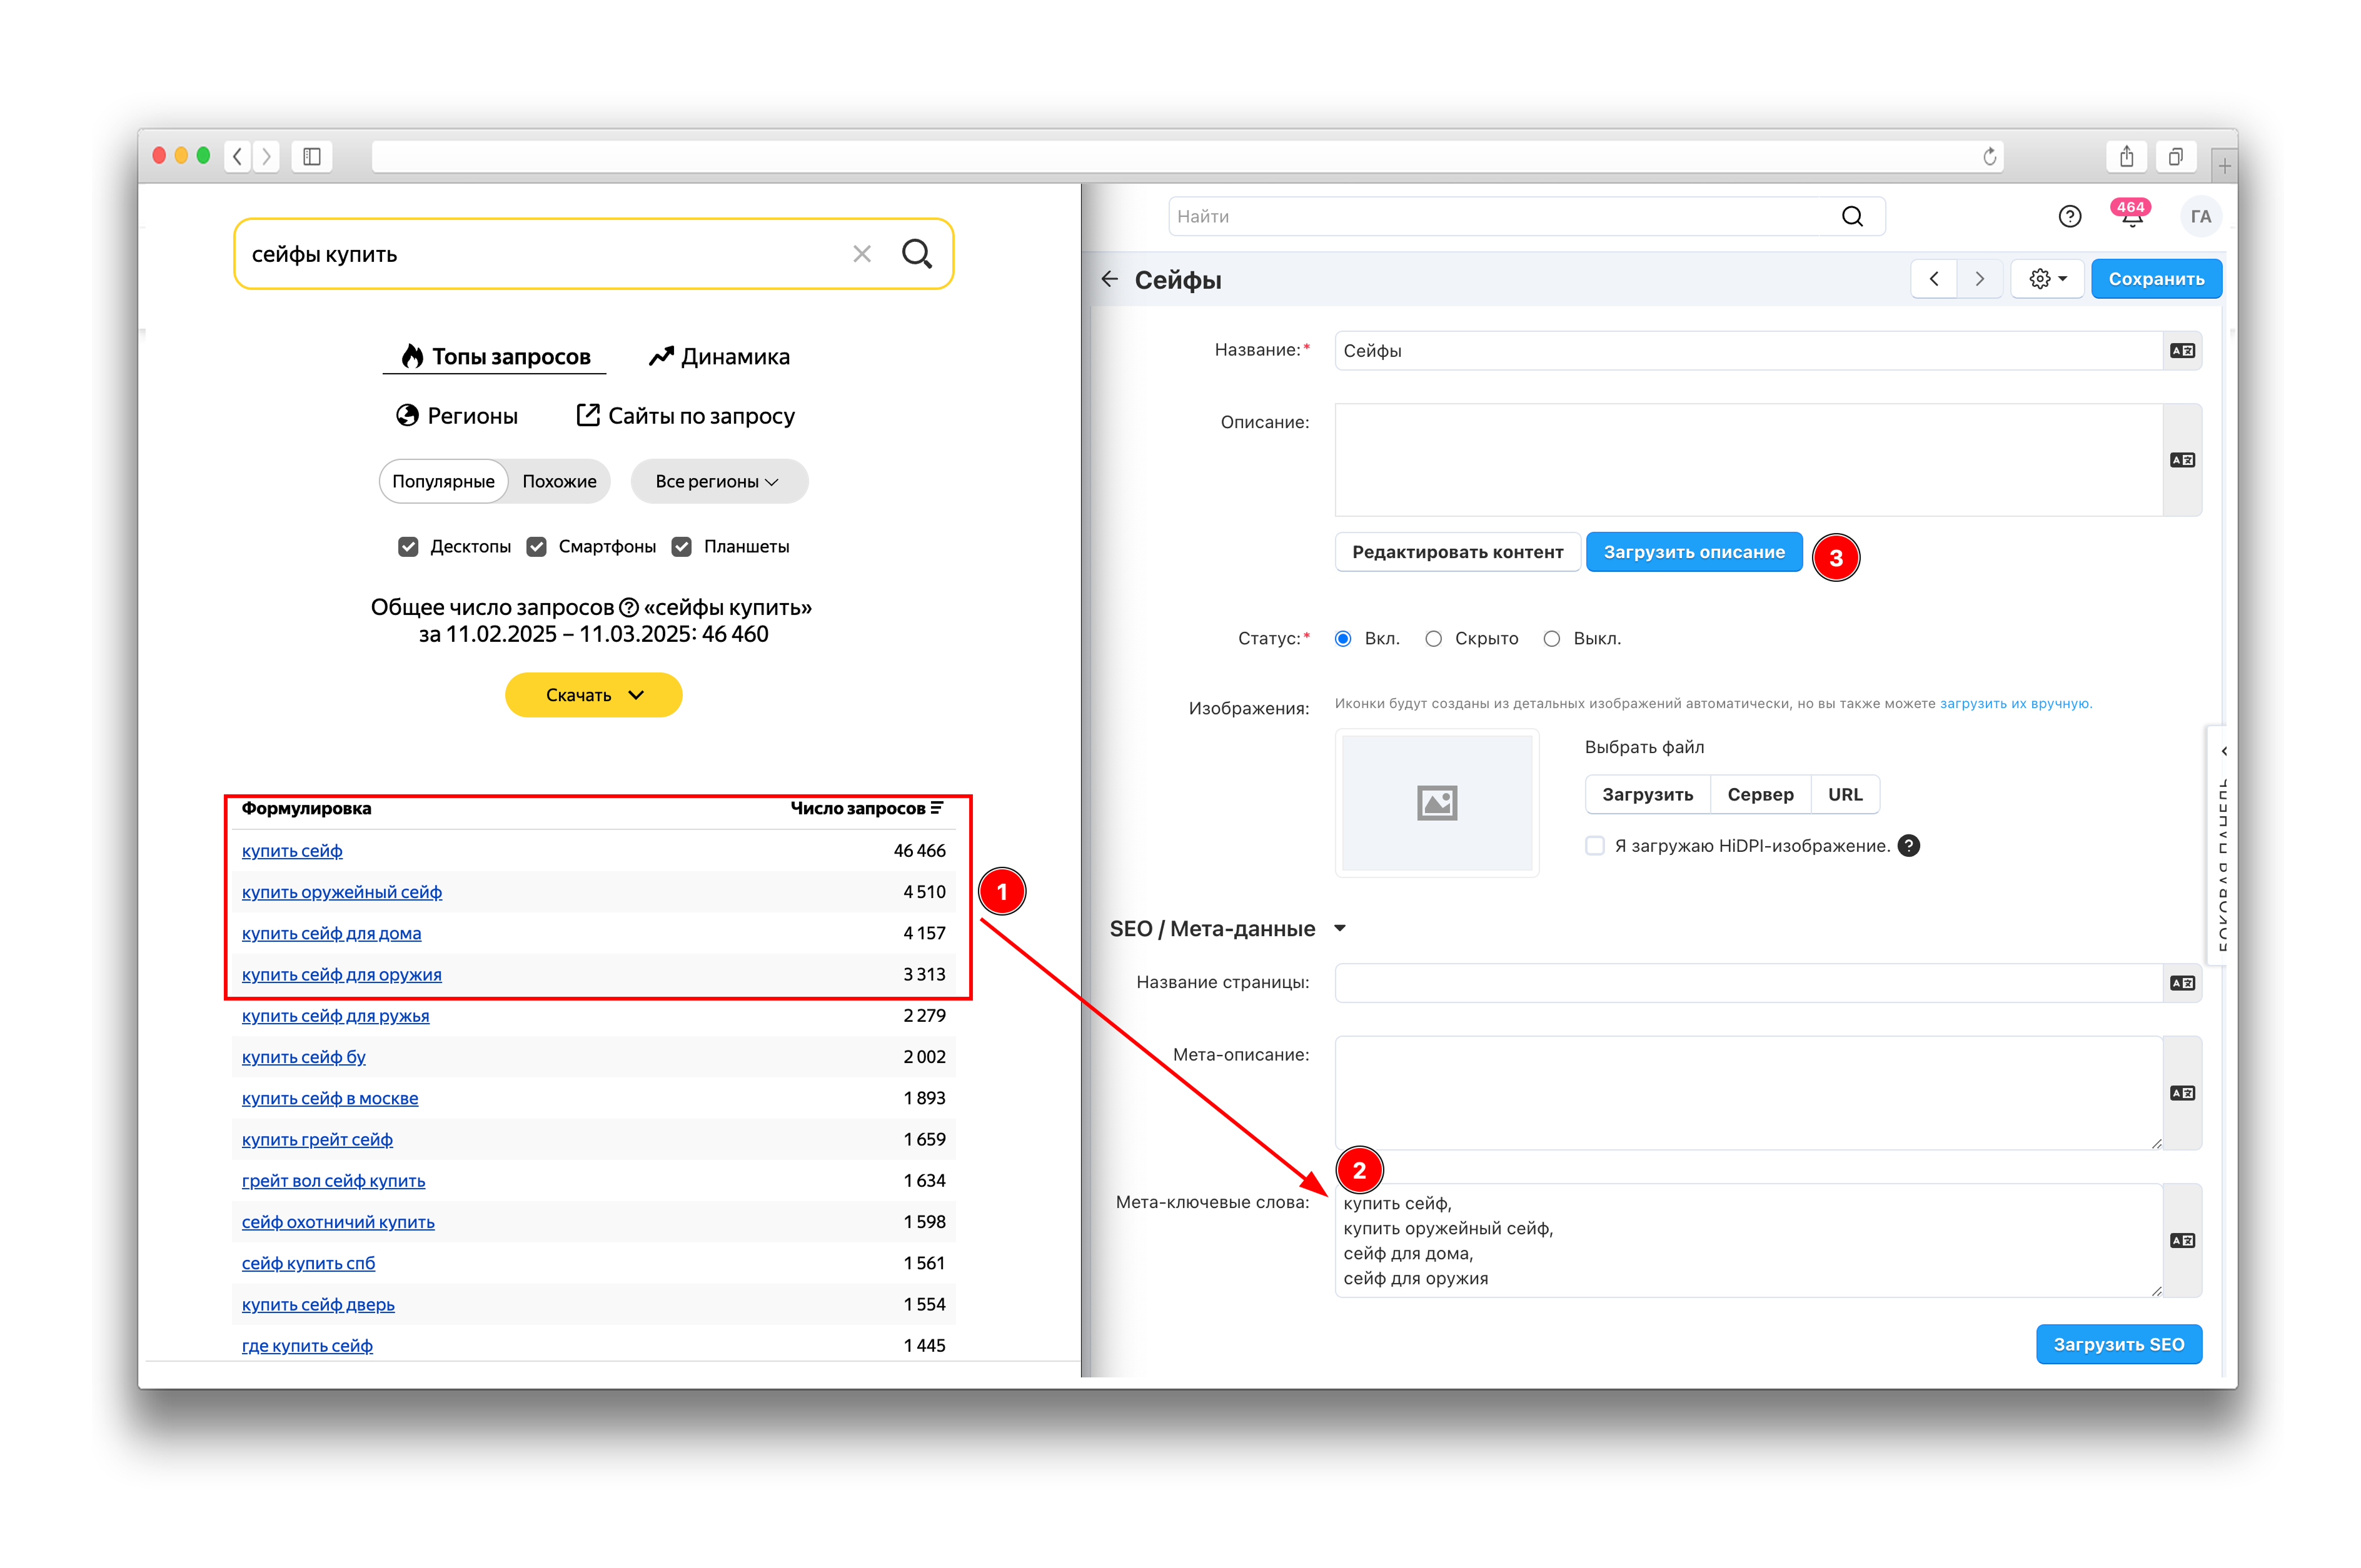This screenshot has height=1568, width=2361.
Task: Click the image placeholder thumbnail
Action: (x=1437, y=804)
